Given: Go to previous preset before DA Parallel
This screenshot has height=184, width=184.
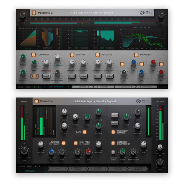Looking at the screenshot, I should (x=18, y=171).
